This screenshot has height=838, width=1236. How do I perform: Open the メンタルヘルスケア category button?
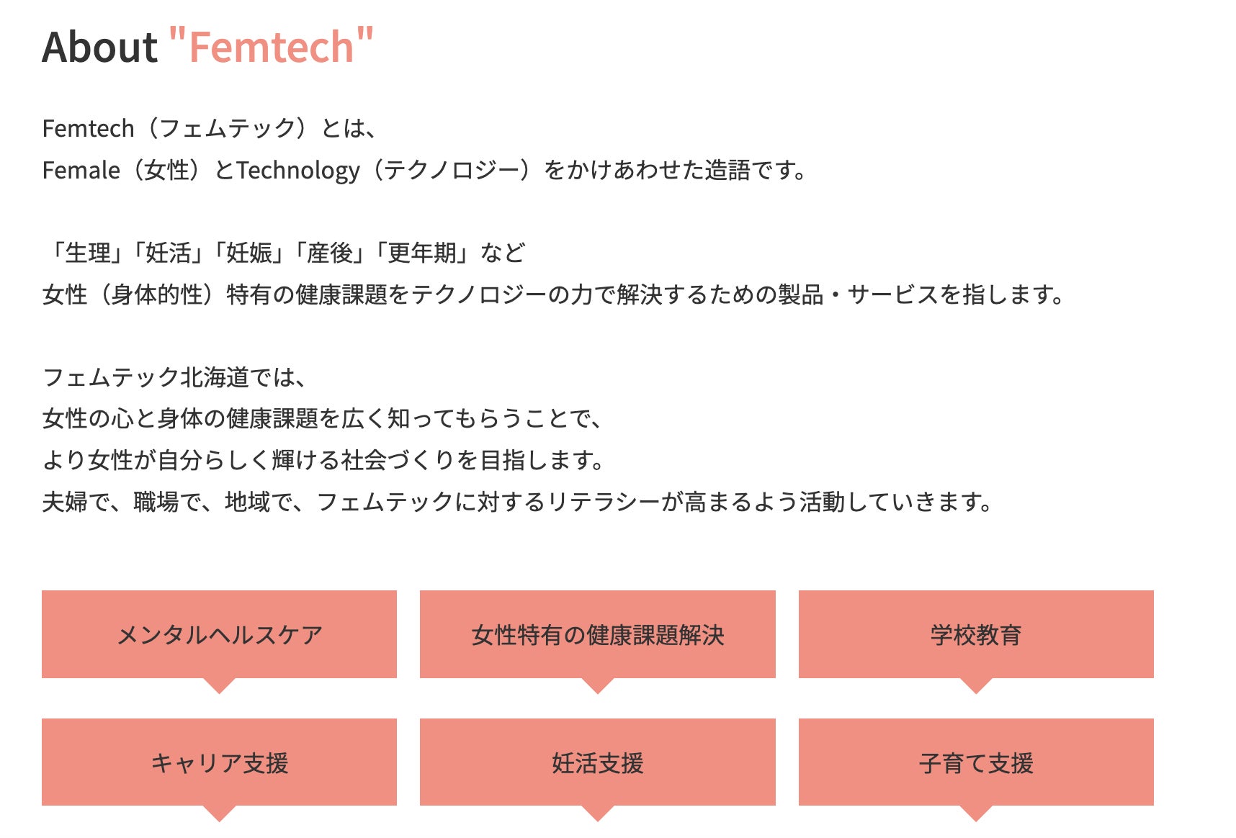click(x=219, y=634)
